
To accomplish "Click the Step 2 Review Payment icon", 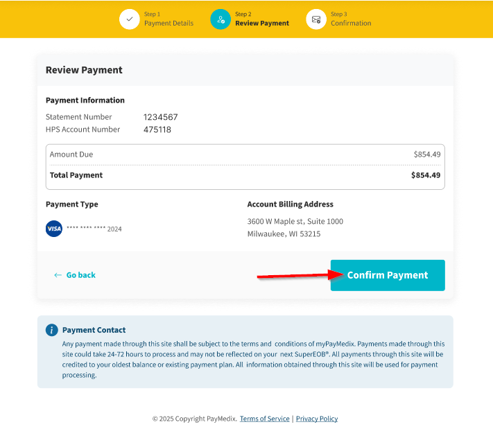I will (x=220, y=19).
